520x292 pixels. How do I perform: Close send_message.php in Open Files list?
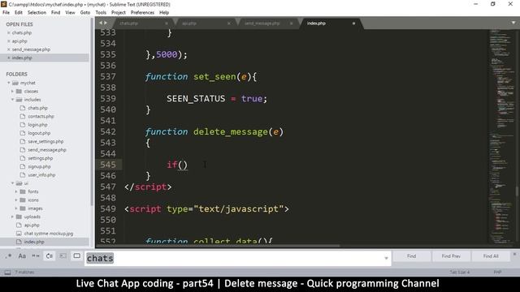pyautogui.click(x=9, y=49)
